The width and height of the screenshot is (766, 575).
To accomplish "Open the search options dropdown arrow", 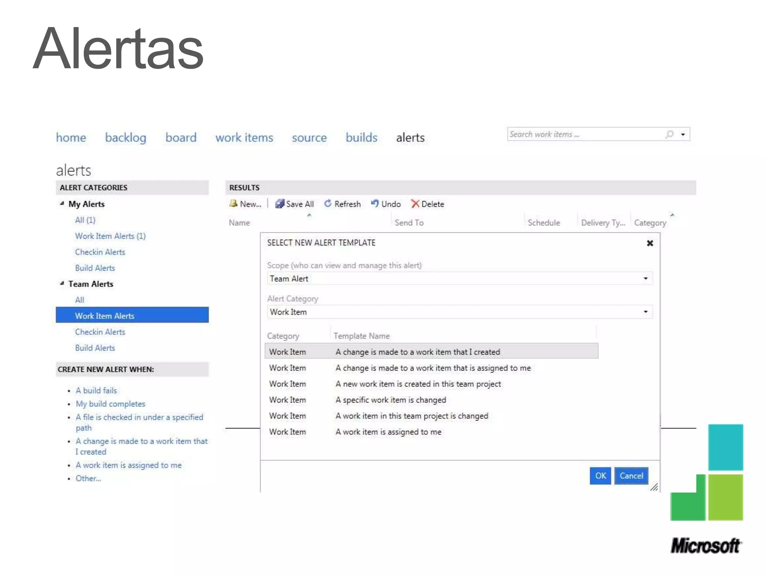I will [683, 134].
